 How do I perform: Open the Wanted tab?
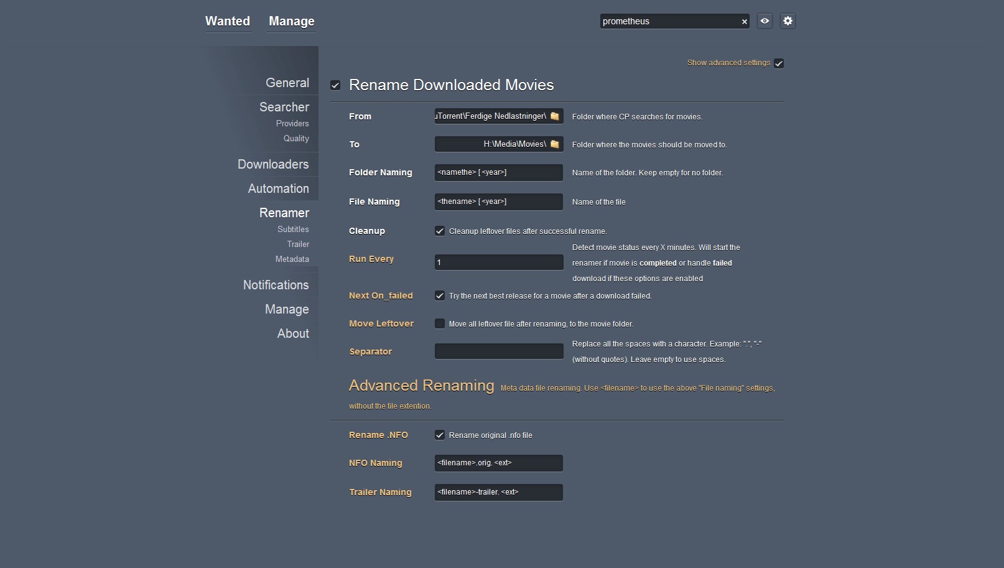(x=228, y=21)
